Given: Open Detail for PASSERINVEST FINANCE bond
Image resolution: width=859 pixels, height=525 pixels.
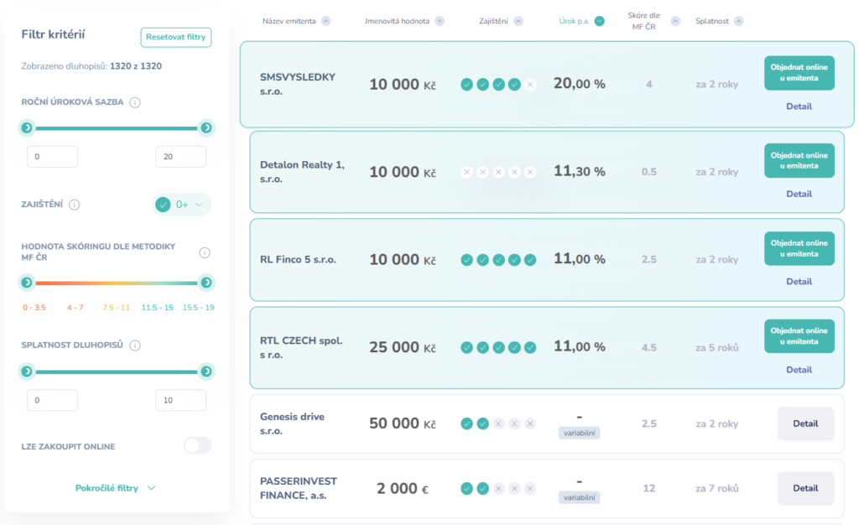Looking at the screenshot, I should click(804, 488).
